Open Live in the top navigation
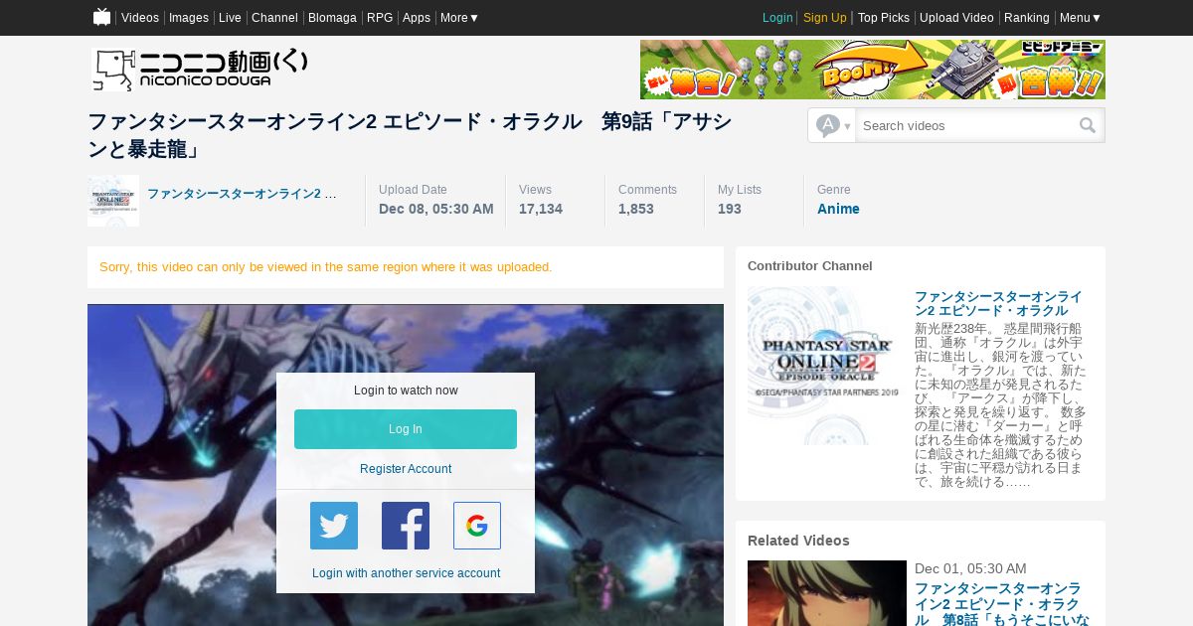The image size is (1193, 626). click(230, 18)
